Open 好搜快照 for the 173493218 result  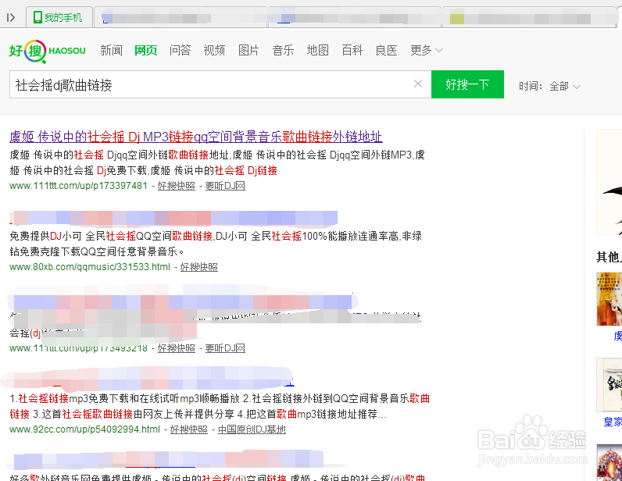176,348
